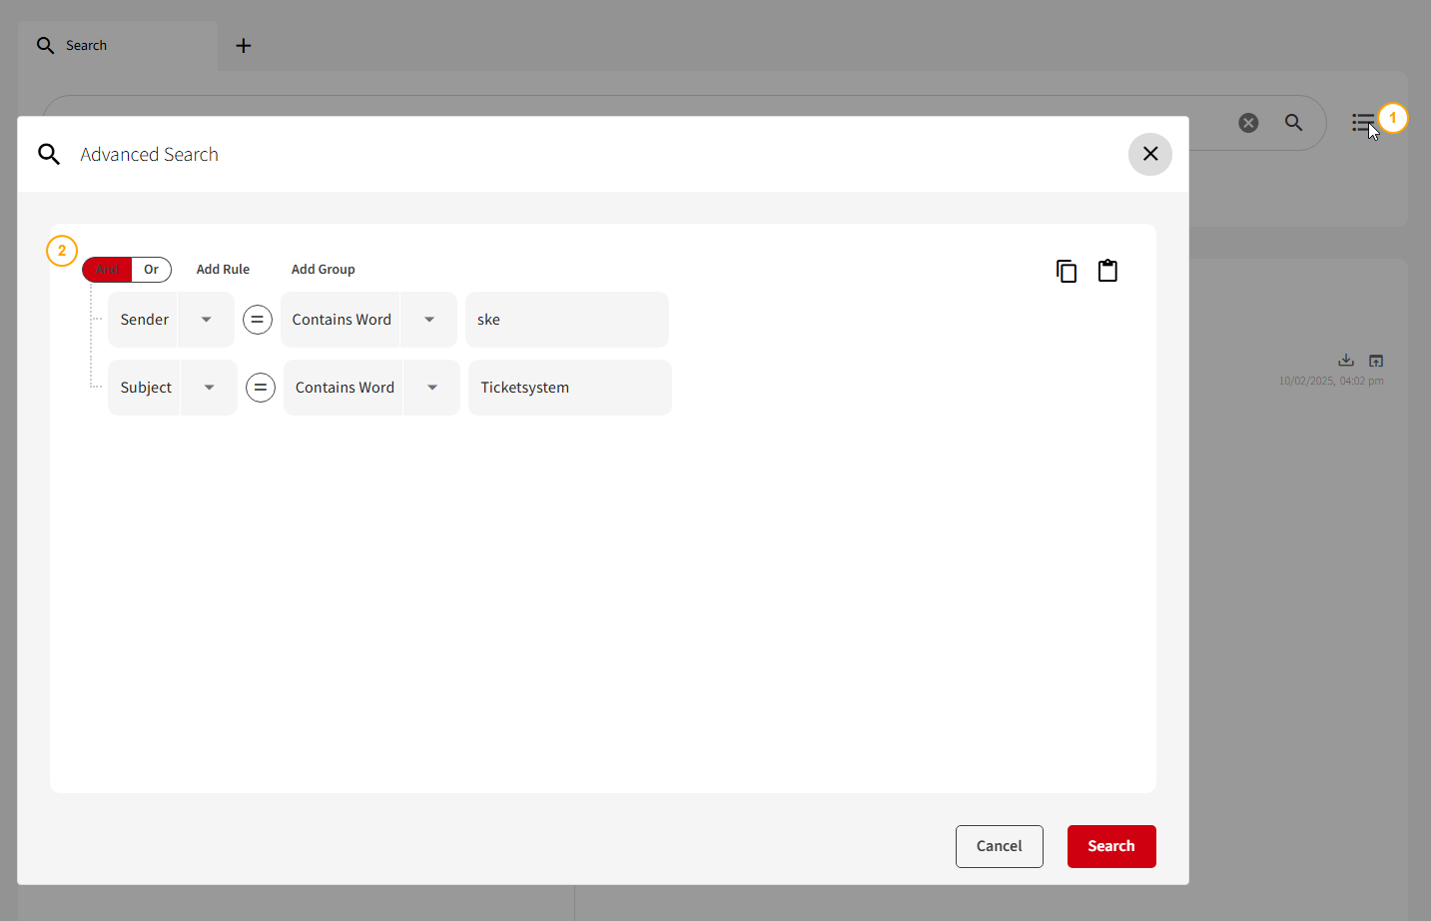Click the equals operator icon on the Sender rule
1431x921 pixels.
[258, 319]
